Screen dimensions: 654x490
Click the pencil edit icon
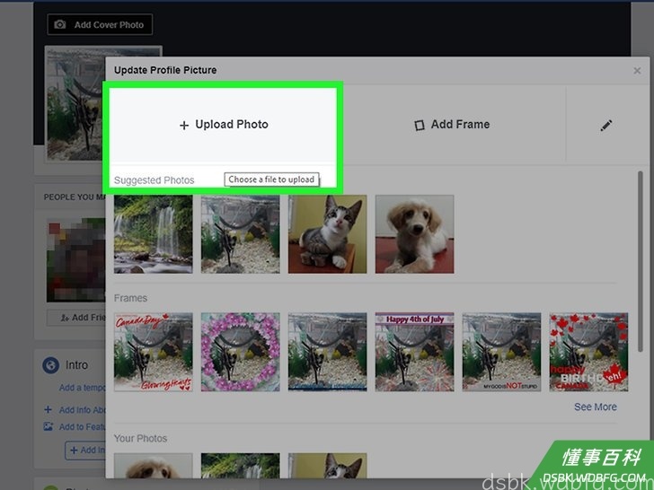click(x=606, y=125)
